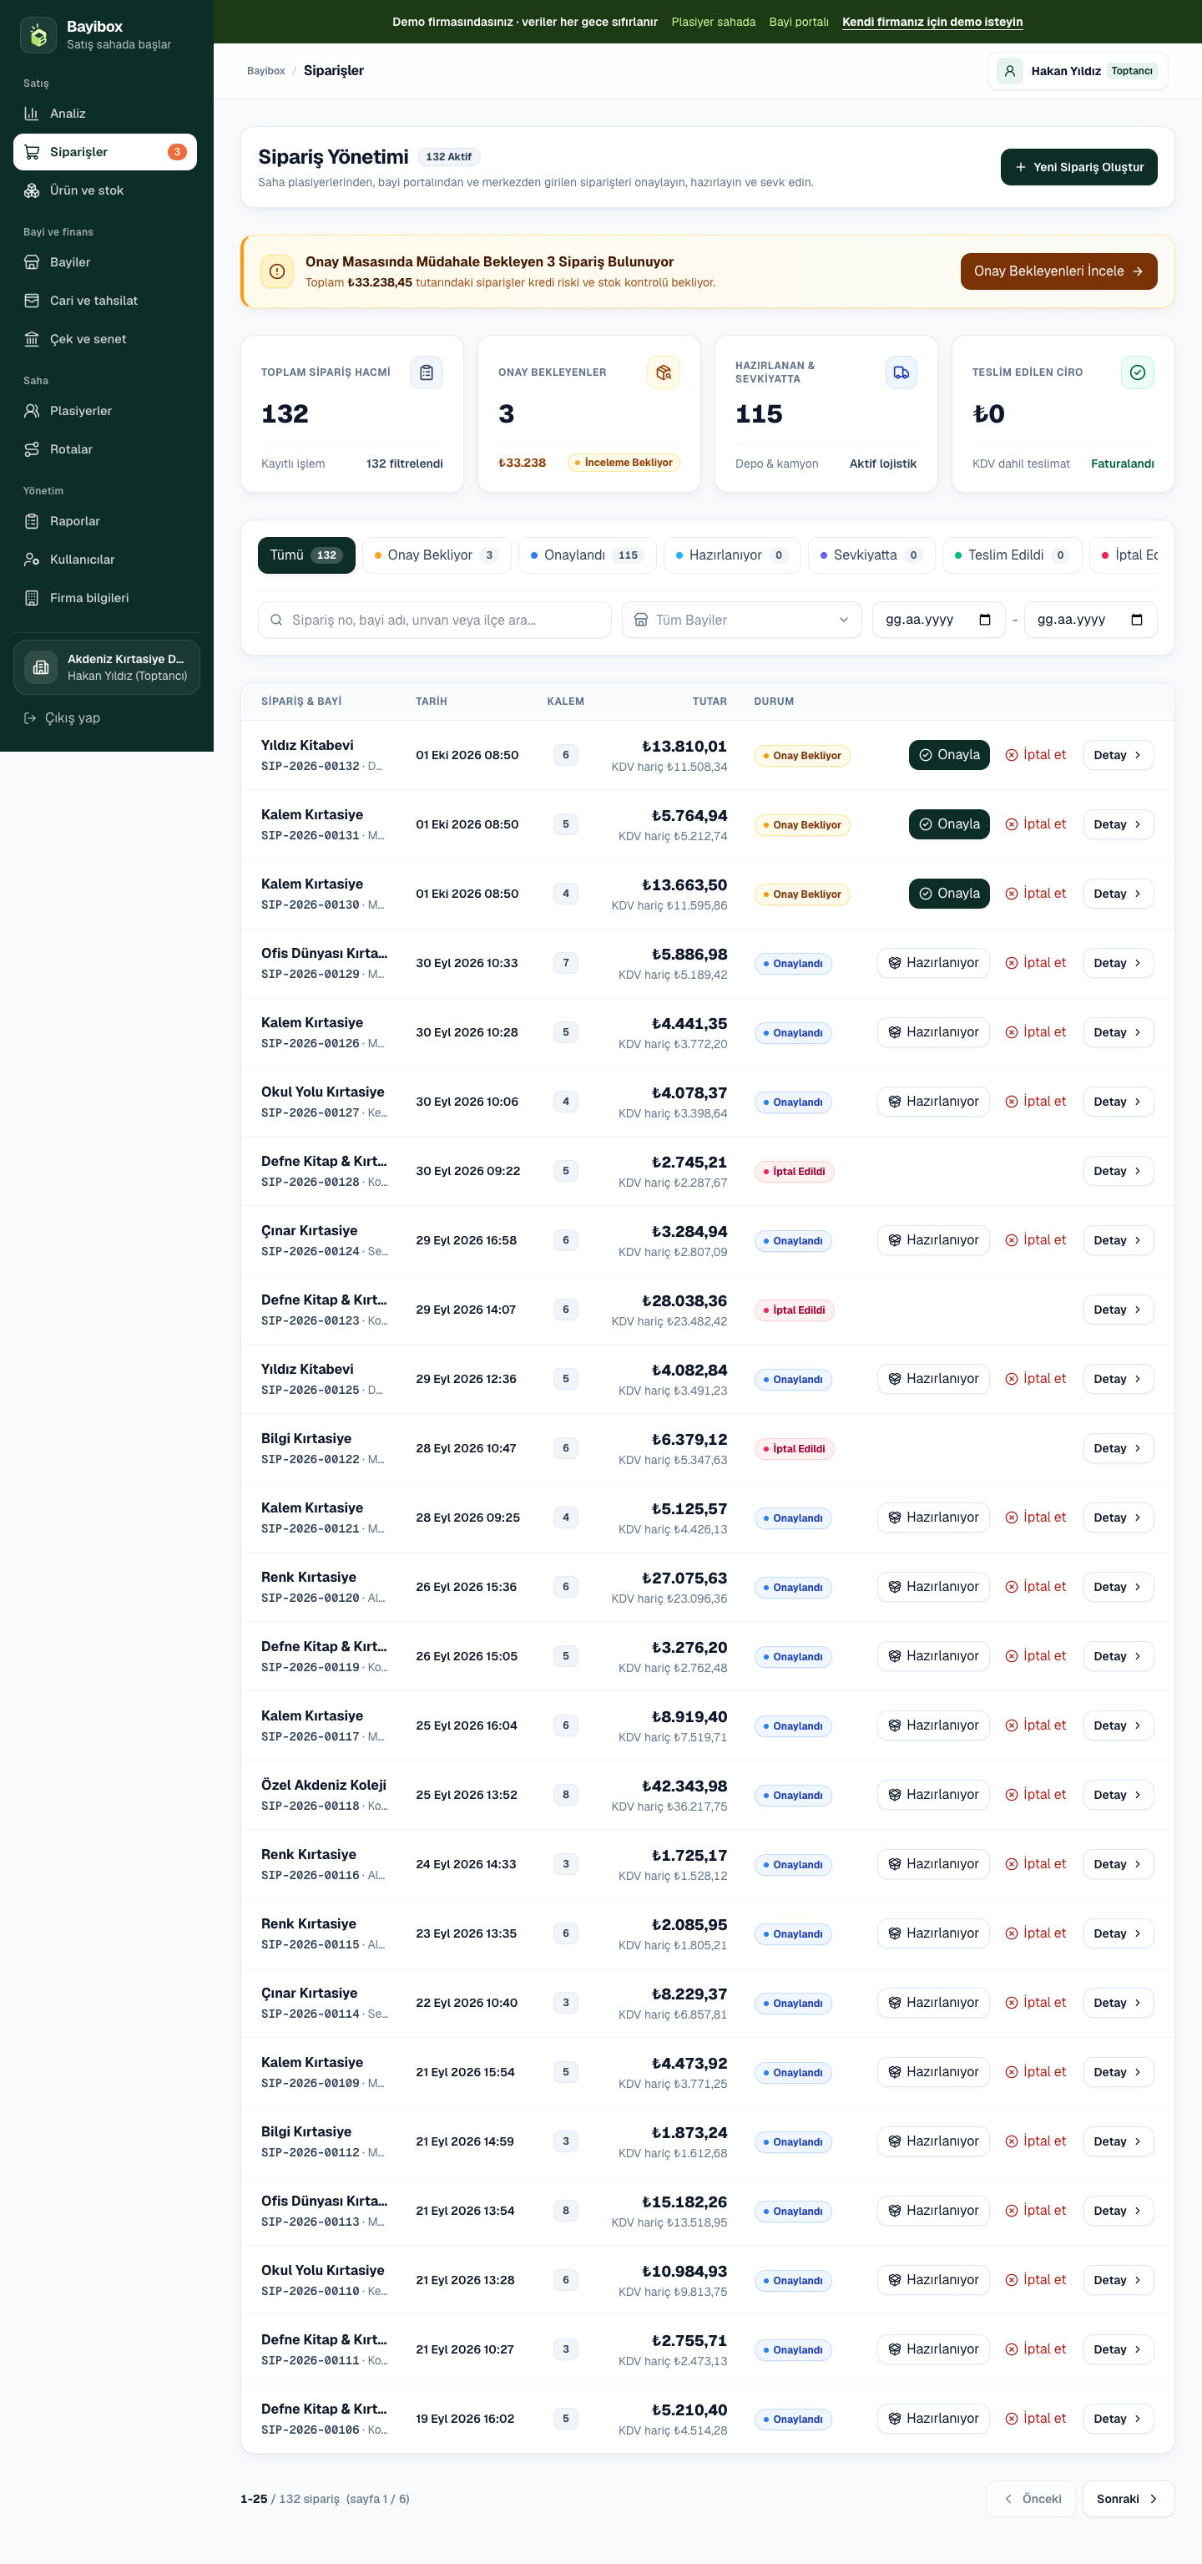Click the Raporlar clipboard icon
Screen dimensions: 1202x2564
pos(32,520)
